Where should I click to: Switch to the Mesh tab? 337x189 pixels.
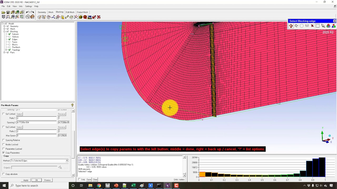[x=51, y=12]
